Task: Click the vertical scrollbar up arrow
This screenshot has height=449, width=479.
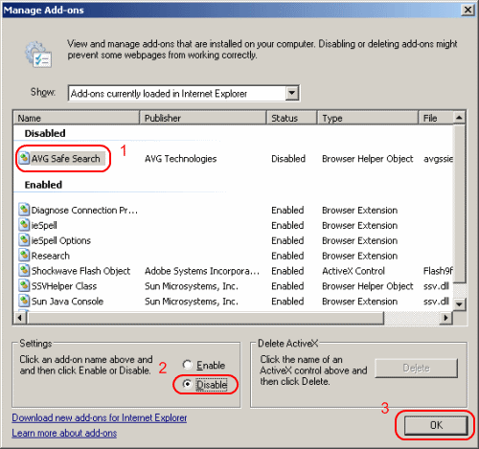Action: [x=459, y=118]
